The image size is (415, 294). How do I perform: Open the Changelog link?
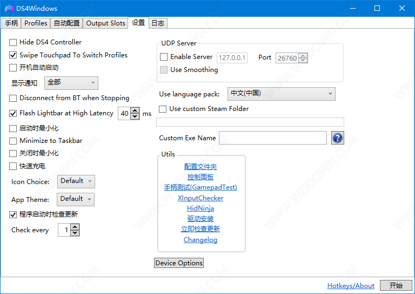pos(200,240)
